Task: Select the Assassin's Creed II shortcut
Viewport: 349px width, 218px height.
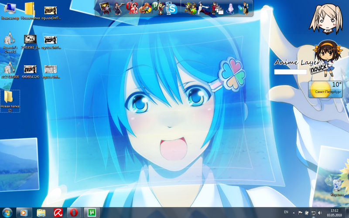Action: [x=10, y=42]
